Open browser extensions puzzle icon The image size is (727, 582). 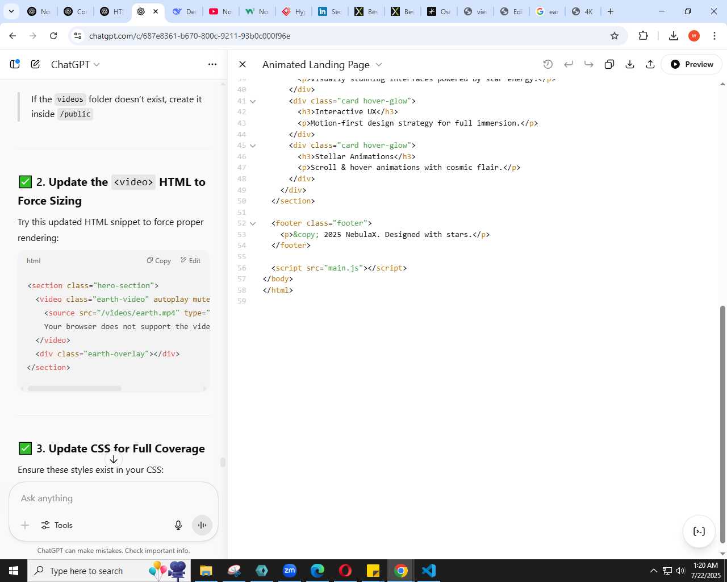point(643,36)
